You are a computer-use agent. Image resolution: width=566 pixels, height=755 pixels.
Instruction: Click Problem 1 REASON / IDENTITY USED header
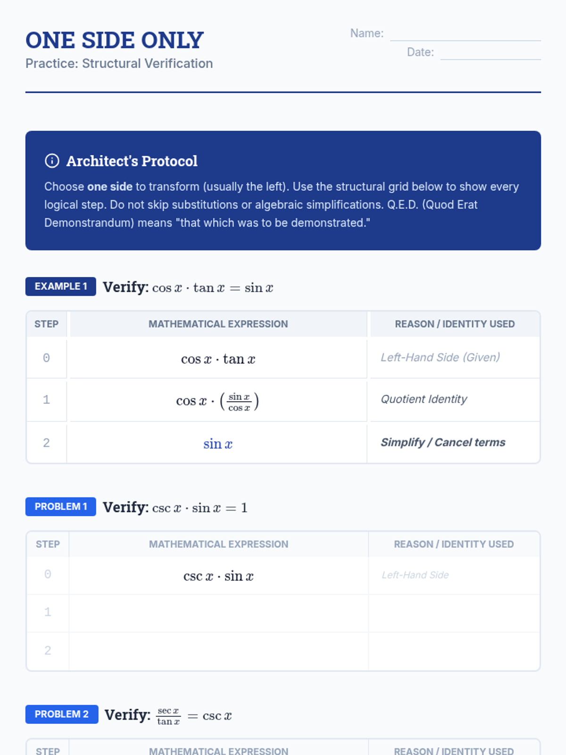point(454,544)
